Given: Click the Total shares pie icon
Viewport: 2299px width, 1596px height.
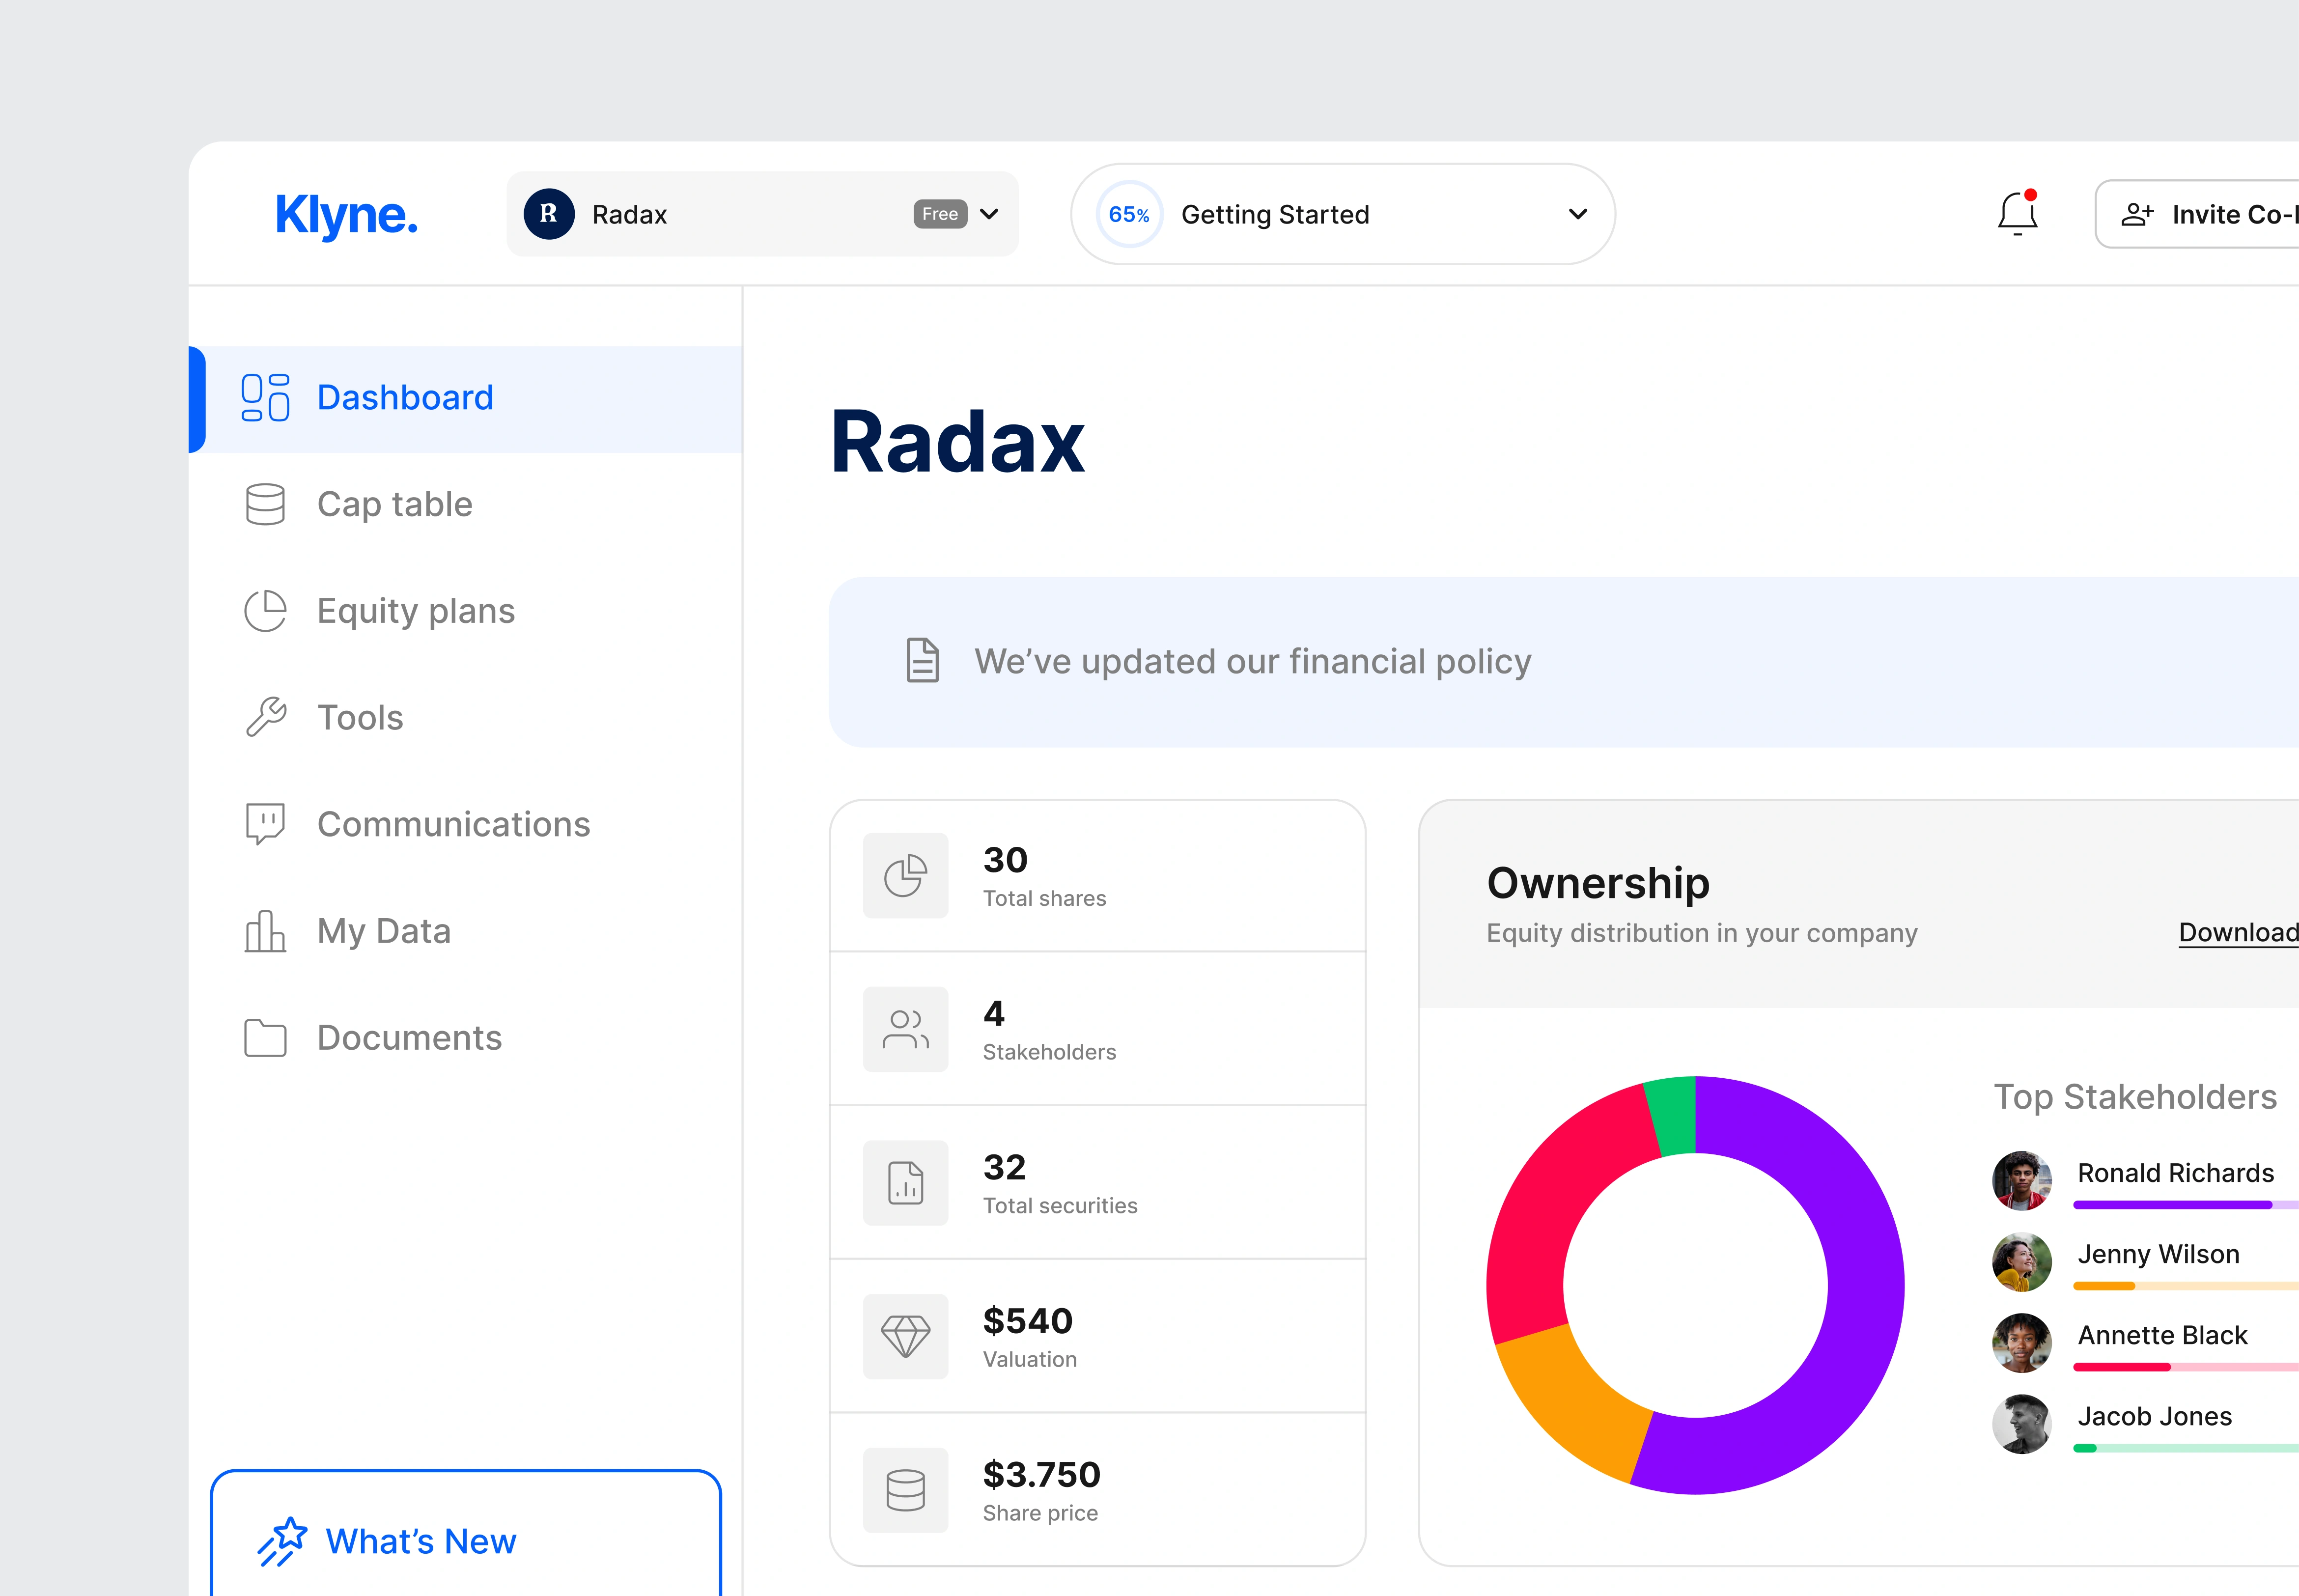Looking at the screenshot, I should [x=905, y=876].
